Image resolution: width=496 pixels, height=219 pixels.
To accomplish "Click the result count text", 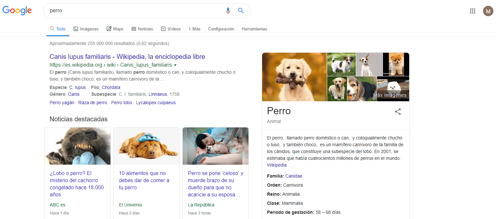I will (x=109, y=43).
